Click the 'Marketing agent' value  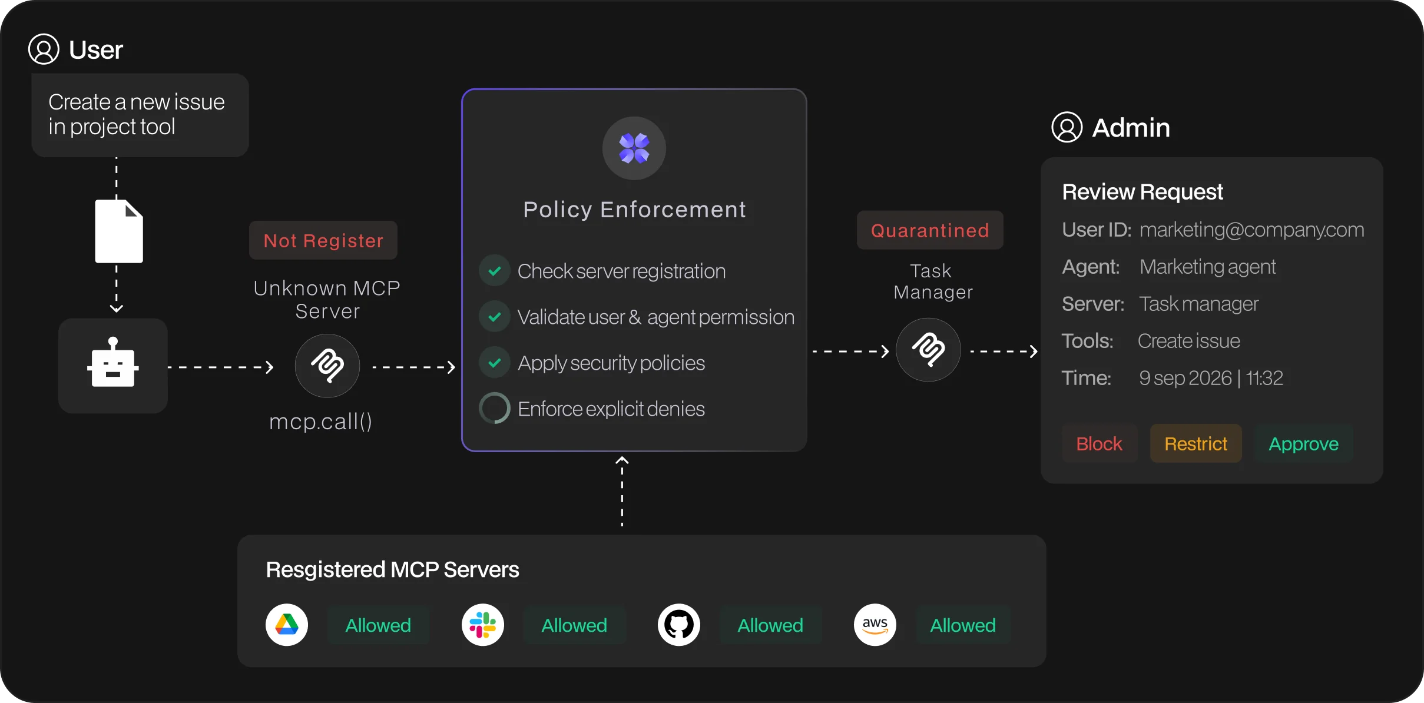[x=1208, y=267]
